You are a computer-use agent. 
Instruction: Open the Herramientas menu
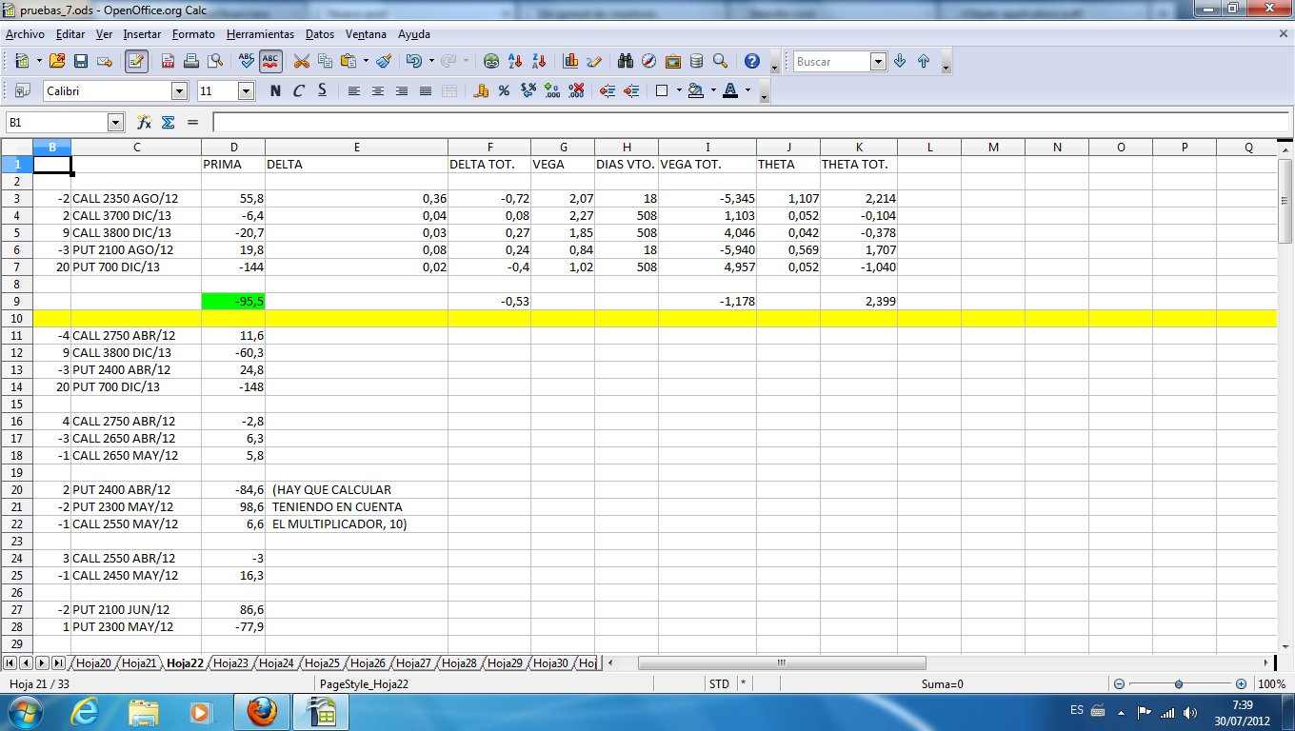click(x=260, y=34)
